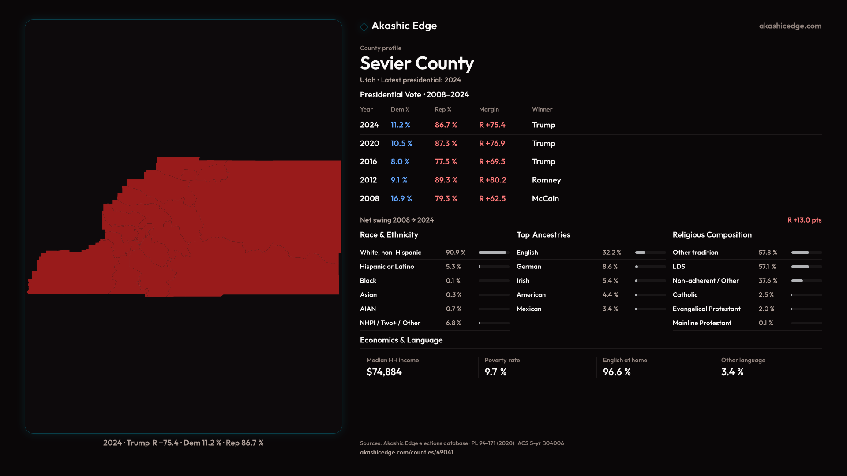The height and width of the screenshot is (476, 847).
Task: Select the 2020 R +76.9 margin value
Action: (492, 144)
